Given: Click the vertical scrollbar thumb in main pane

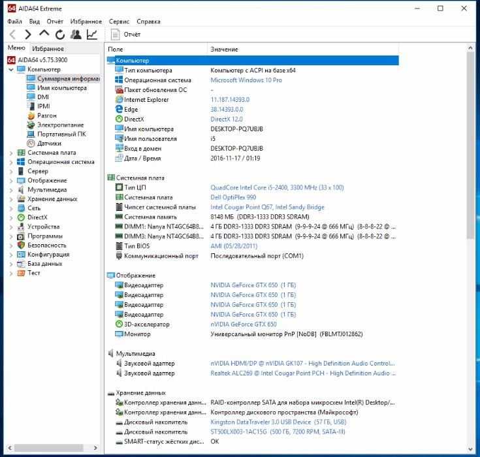Looking at the screenshot, I should [470, 146].
